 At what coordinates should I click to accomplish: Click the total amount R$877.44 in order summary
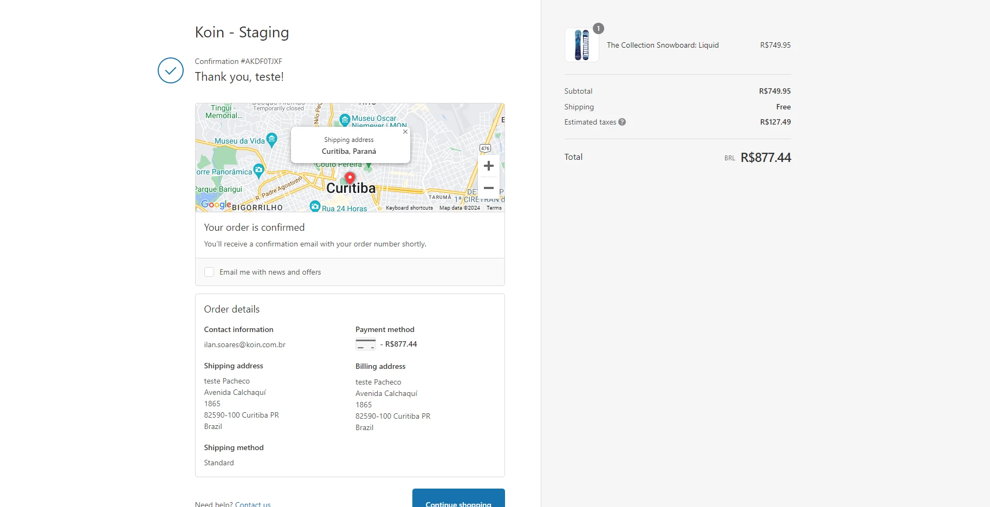click(766, 158)
